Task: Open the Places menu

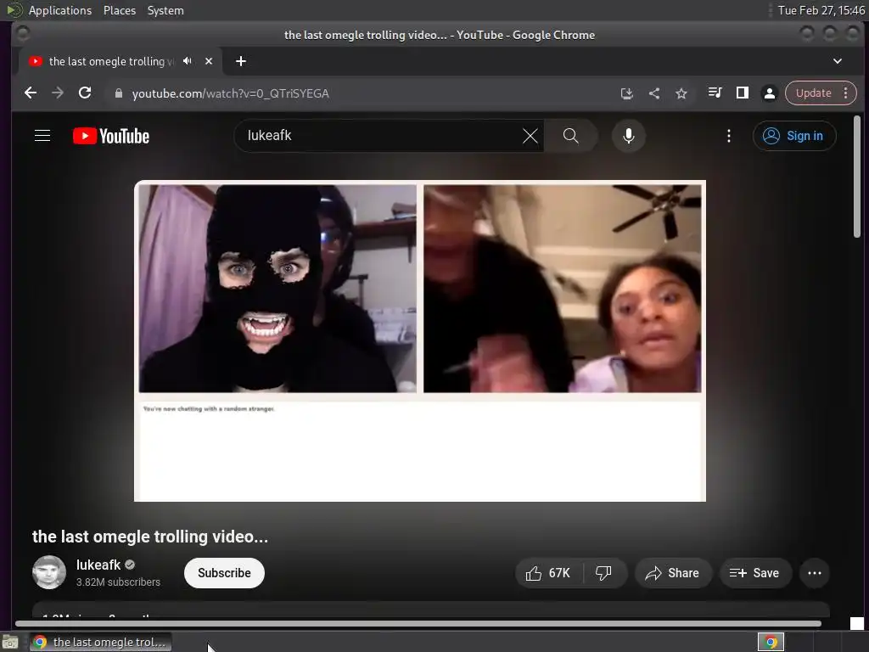Action: coord(120,10)
